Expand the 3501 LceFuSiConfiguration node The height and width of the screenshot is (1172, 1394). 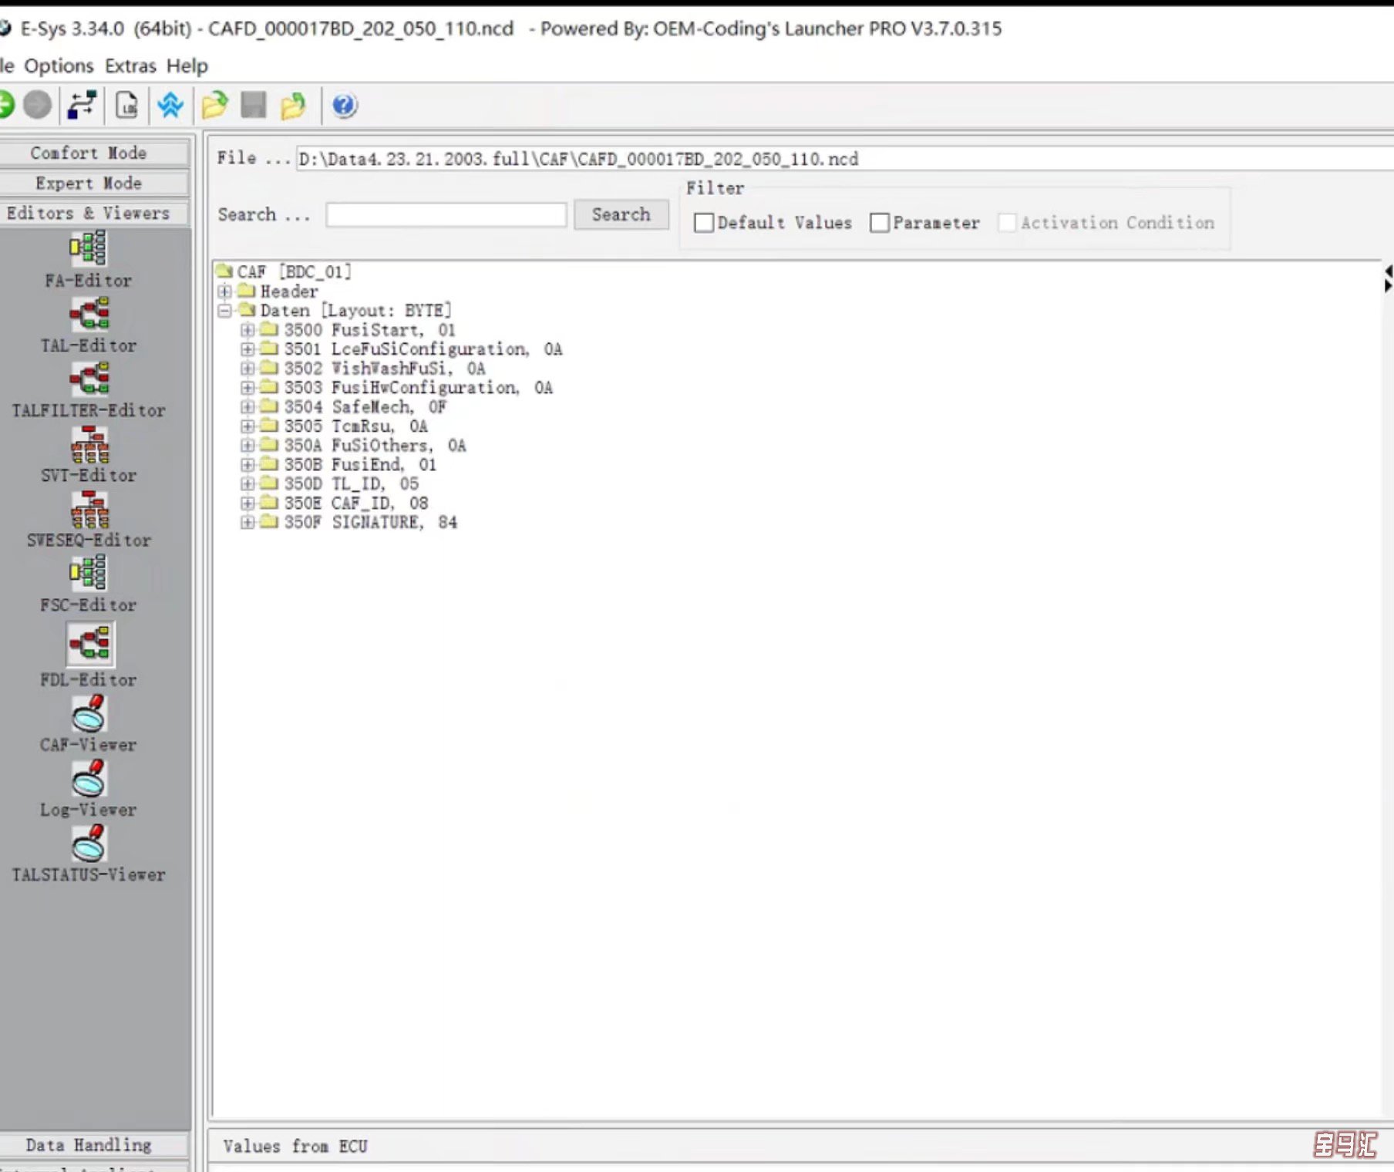point(247,349)
